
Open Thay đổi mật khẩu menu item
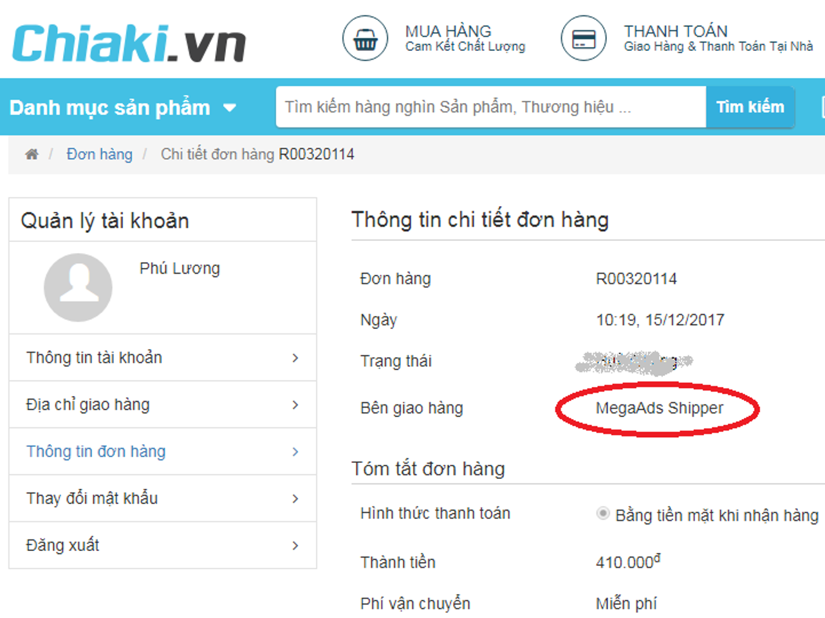(x=163, y=498)
